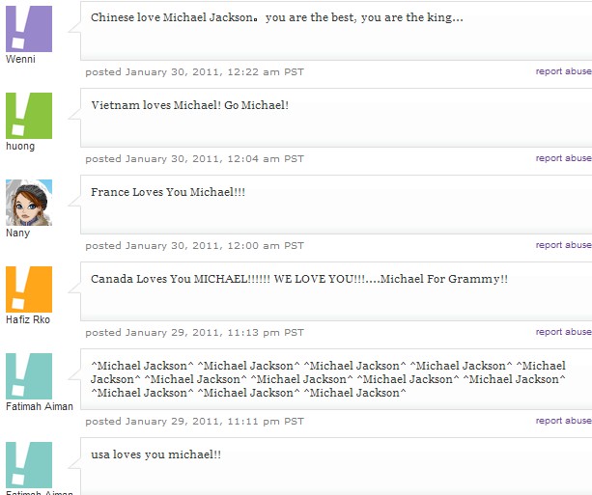The width and height of the screenshot is (592, 495).
Task: Open Nany's username link
Action: pos(17,234)
